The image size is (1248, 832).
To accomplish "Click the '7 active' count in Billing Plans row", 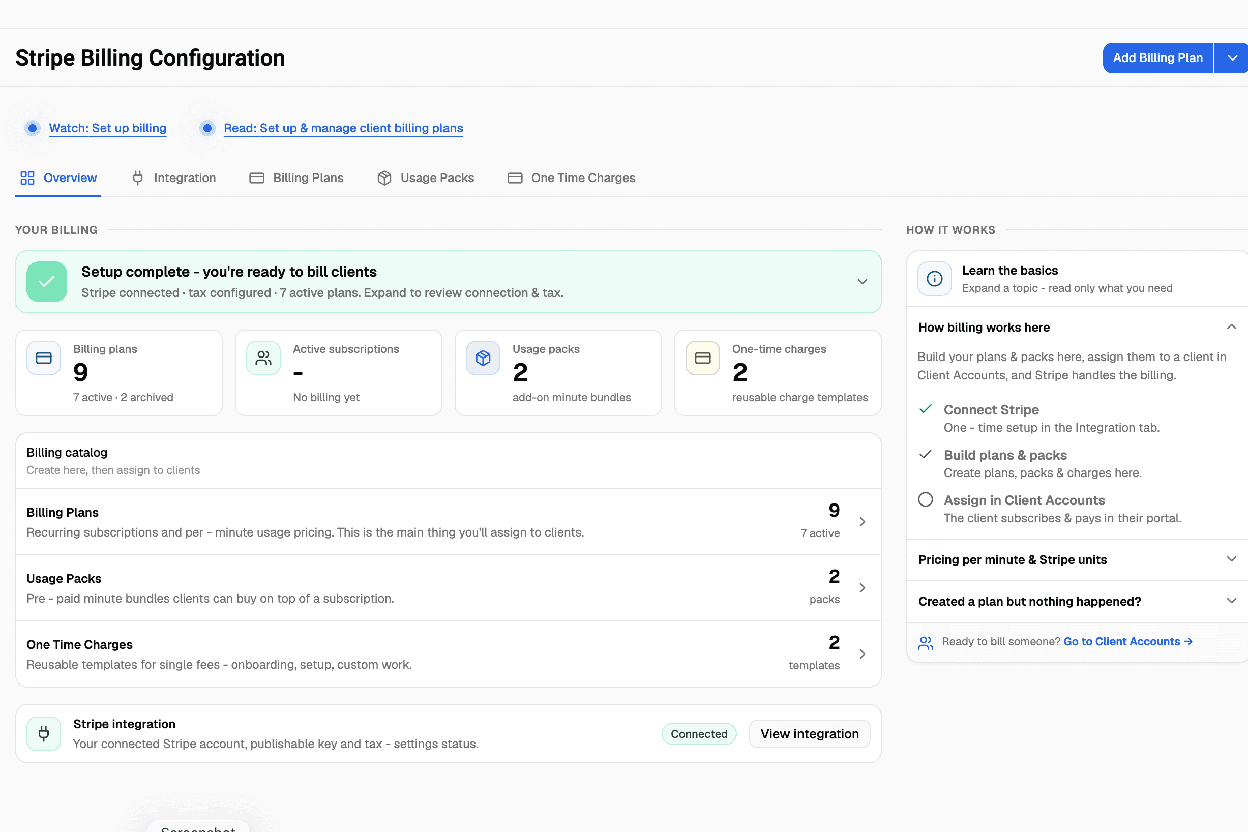I will (x=820, y=533).
